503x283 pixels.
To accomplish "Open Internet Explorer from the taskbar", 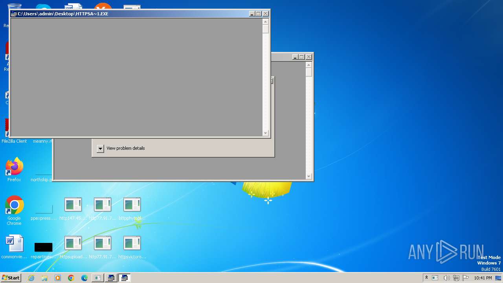I will pos(31,278).
